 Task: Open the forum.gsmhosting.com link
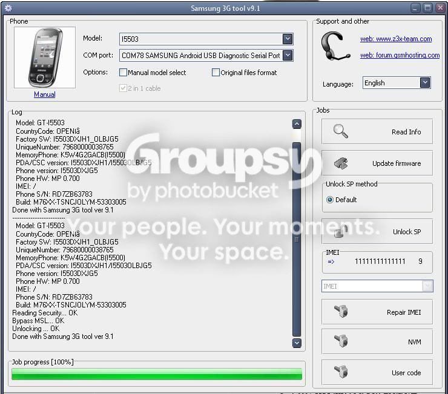click(400, 55)
